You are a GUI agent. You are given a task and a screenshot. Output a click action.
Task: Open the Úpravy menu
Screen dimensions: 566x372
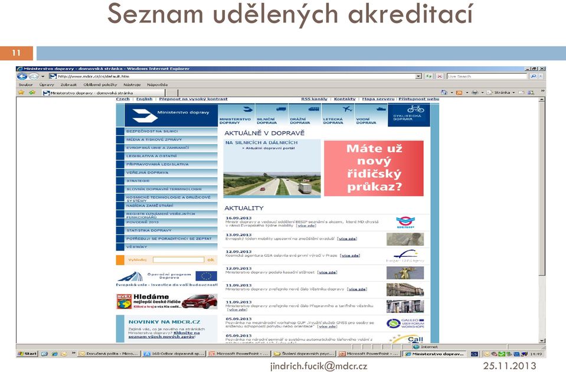(x=47, y=84)
